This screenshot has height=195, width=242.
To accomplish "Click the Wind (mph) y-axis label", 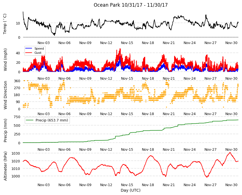I will 5,60.
